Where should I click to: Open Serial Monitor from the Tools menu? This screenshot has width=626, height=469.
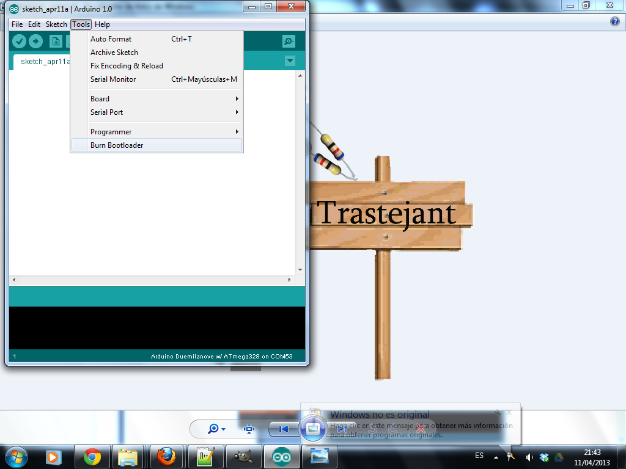point(156,79)
